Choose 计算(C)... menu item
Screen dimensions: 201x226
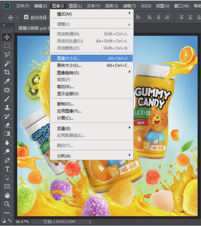click(92, 118)
